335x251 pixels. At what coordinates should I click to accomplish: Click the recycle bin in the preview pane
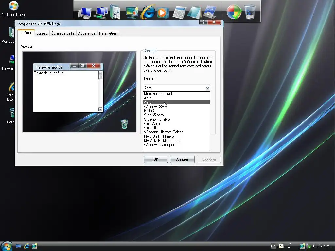pos(124,124)
